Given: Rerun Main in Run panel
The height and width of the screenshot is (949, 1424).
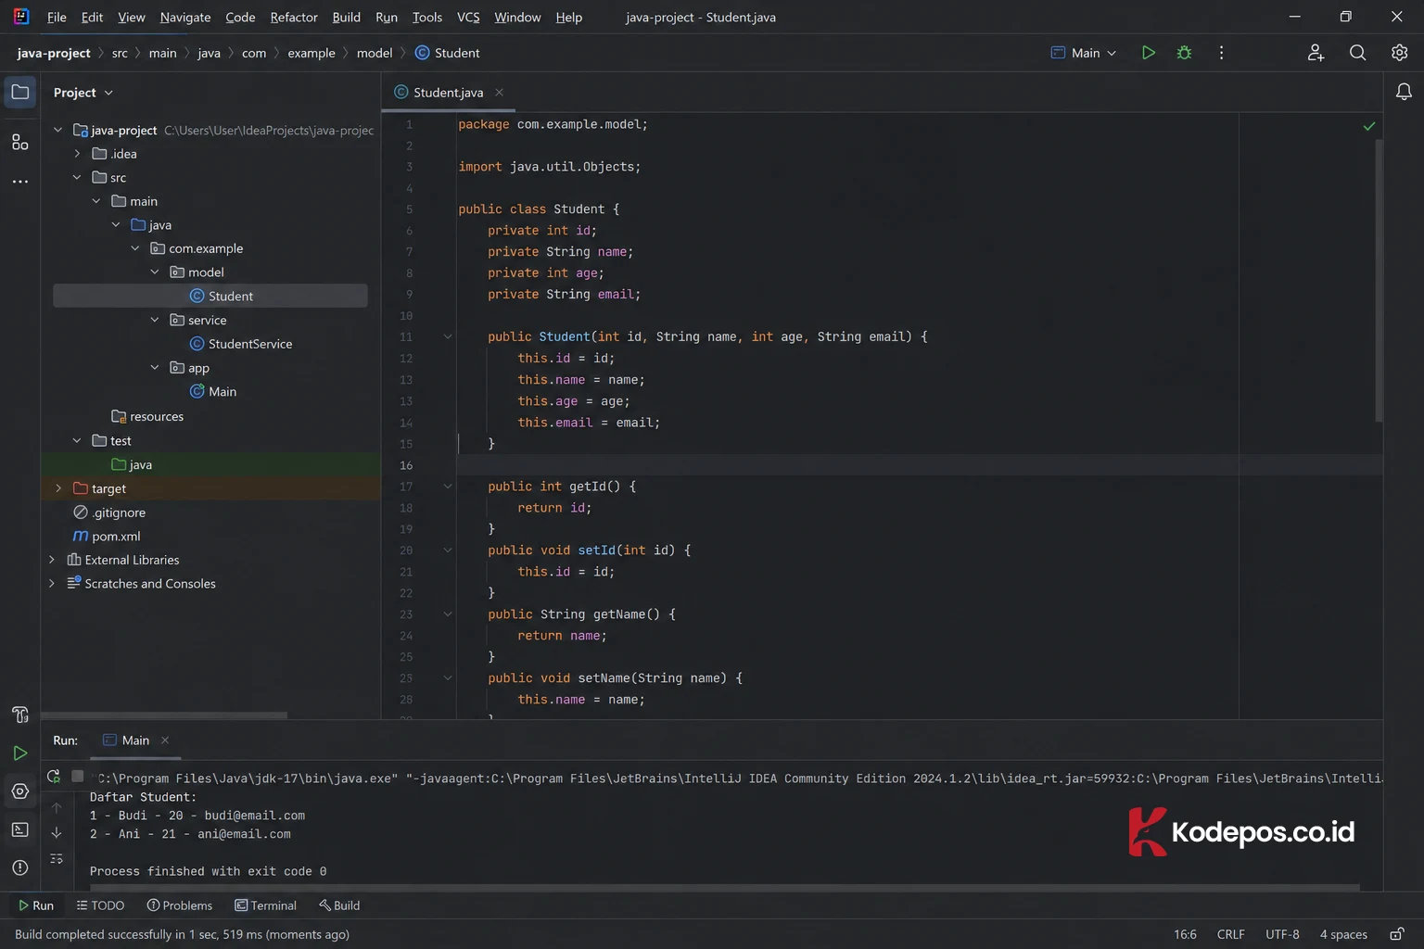Looking at the screenshot, I should pos(54,777).
